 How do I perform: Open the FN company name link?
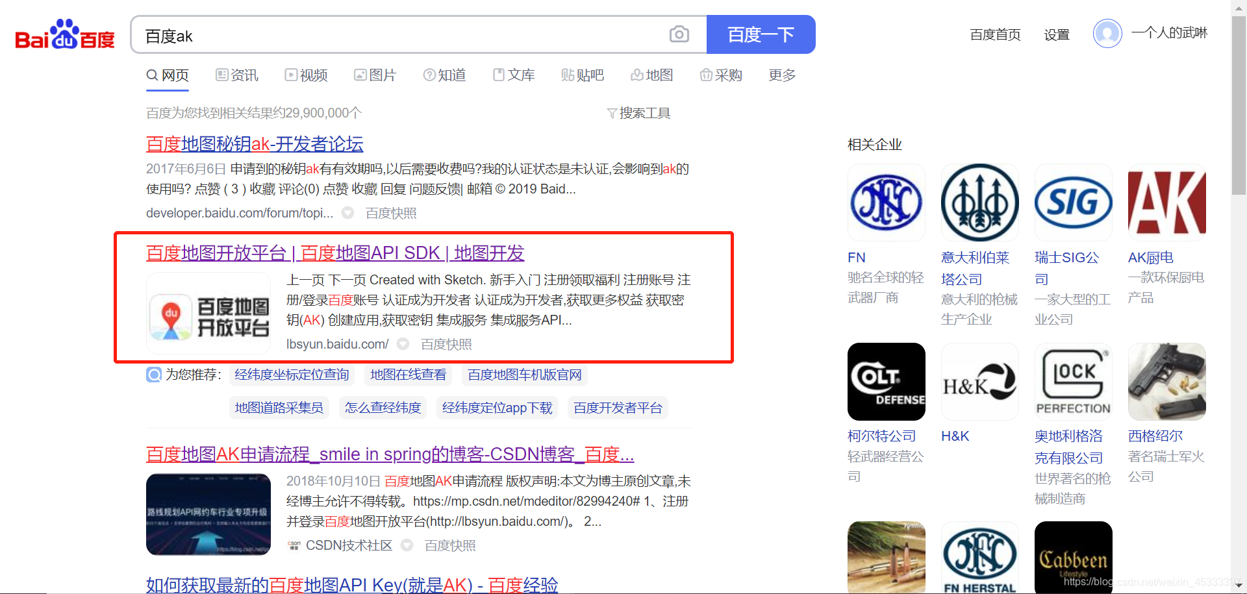pyautogui.click(x=857, y=258)
